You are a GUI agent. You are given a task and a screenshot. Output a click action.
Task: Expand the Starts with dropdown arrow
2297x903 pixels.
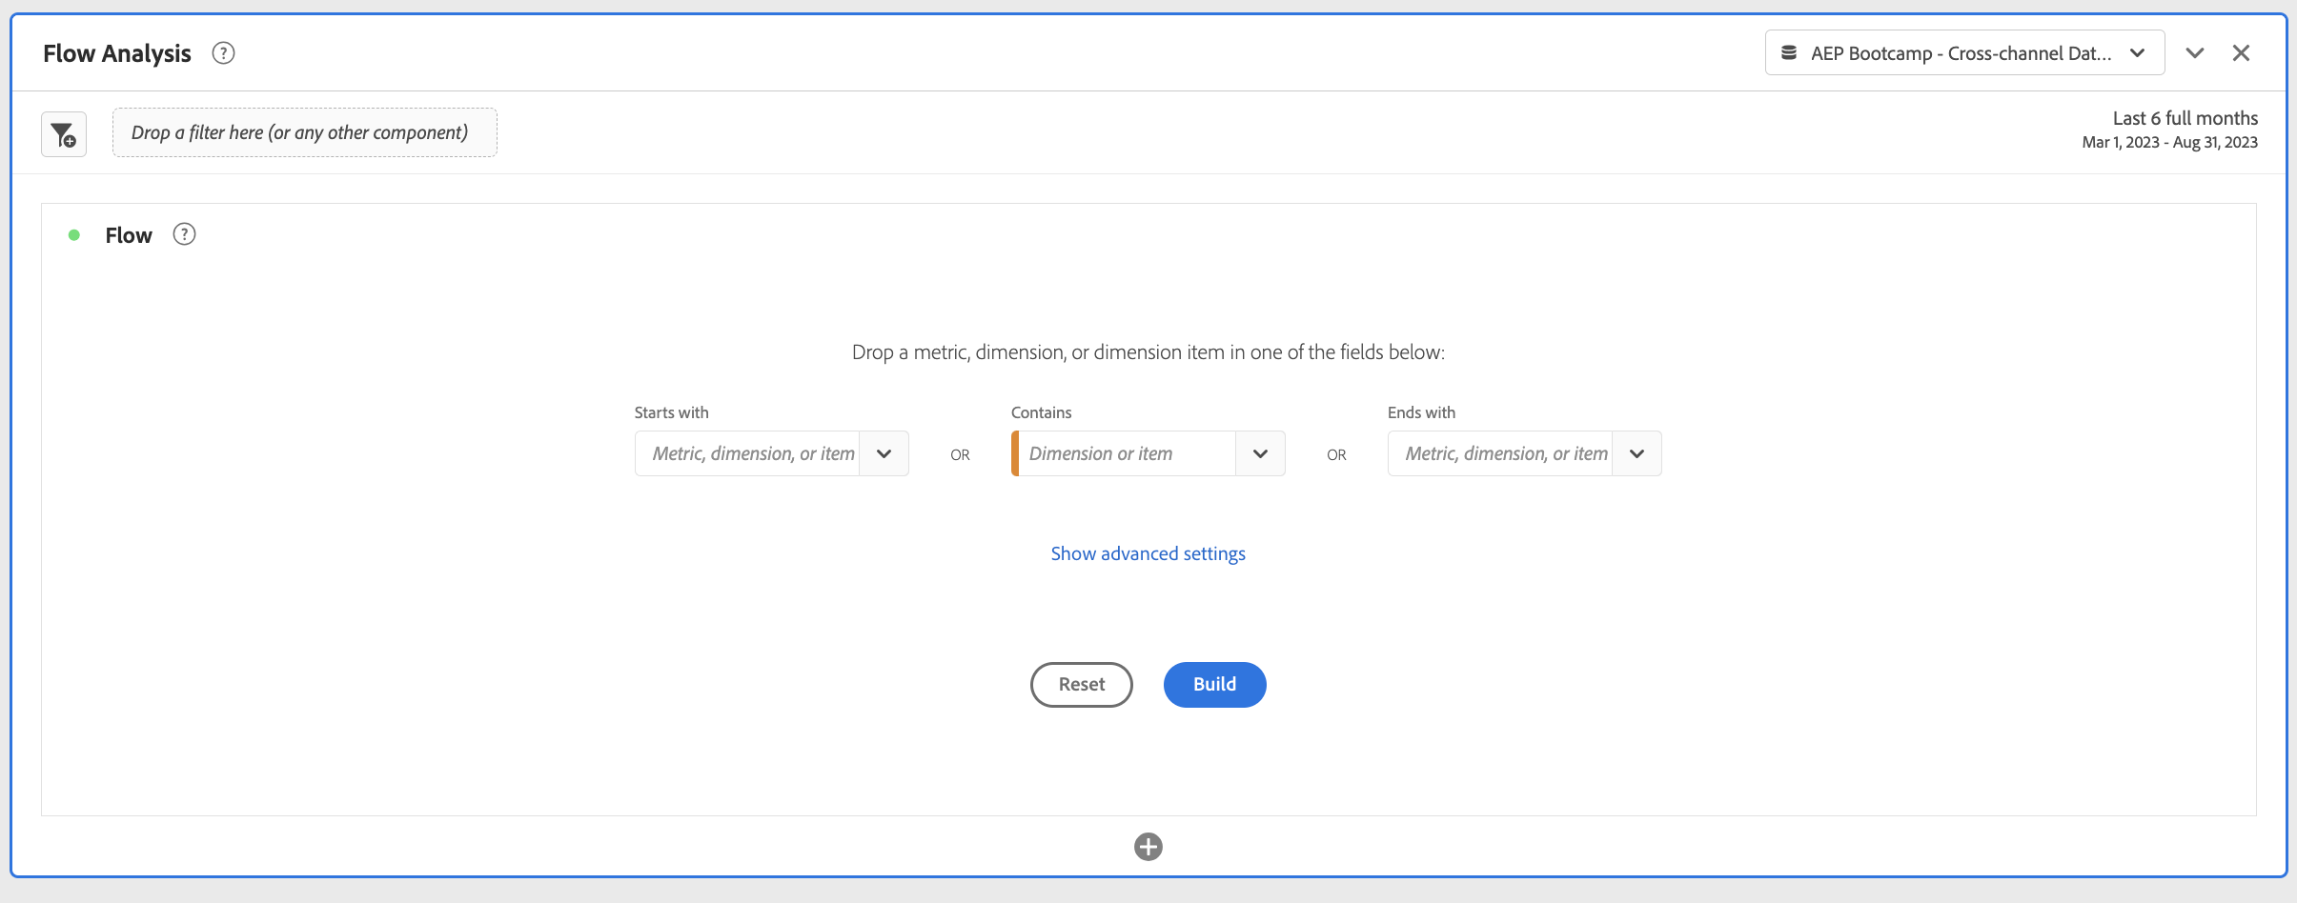coord(884,453)
